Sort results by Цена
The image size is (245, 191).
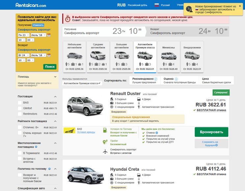pos(216,80)
